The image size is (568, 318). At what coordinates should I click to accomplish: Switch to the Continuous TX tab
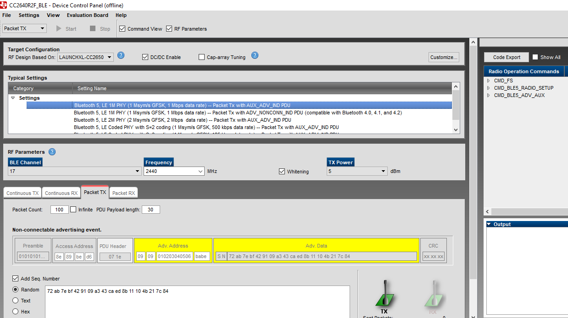point(22,193)
